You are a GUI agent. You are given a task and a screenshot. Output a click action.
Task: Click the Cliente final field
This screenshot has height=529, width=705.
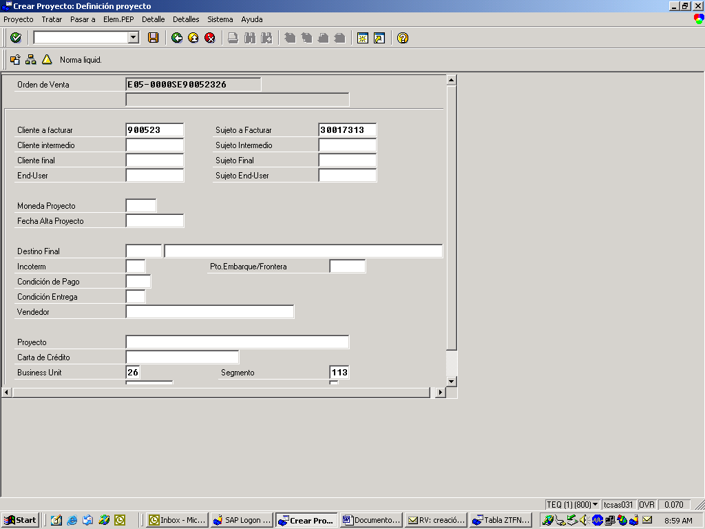tap(155, 160)
